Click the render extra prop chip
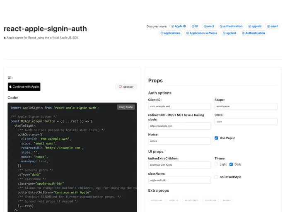Viewport: 285px width, 212px height. point(227,200)
